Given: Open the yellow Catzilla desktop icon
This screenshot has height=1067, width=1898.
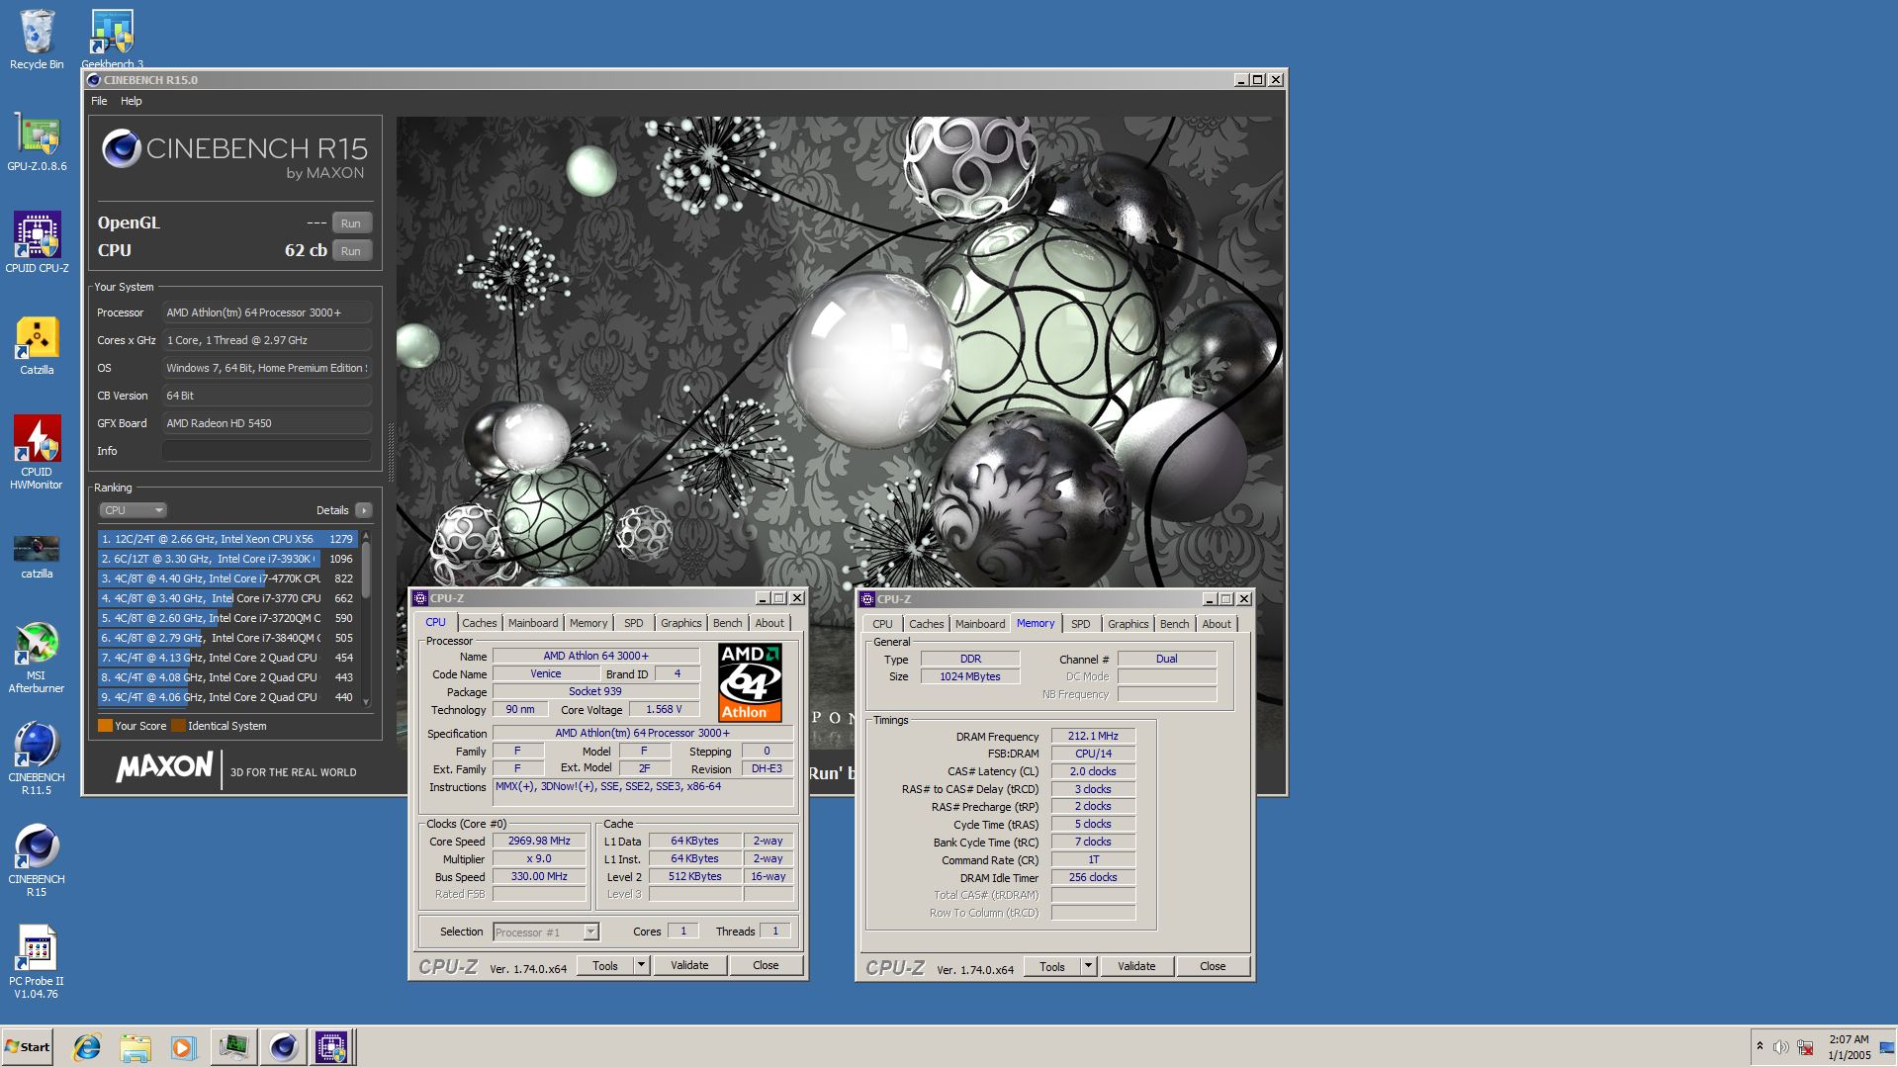Looking at the screenshot, I should click(37, 346).
